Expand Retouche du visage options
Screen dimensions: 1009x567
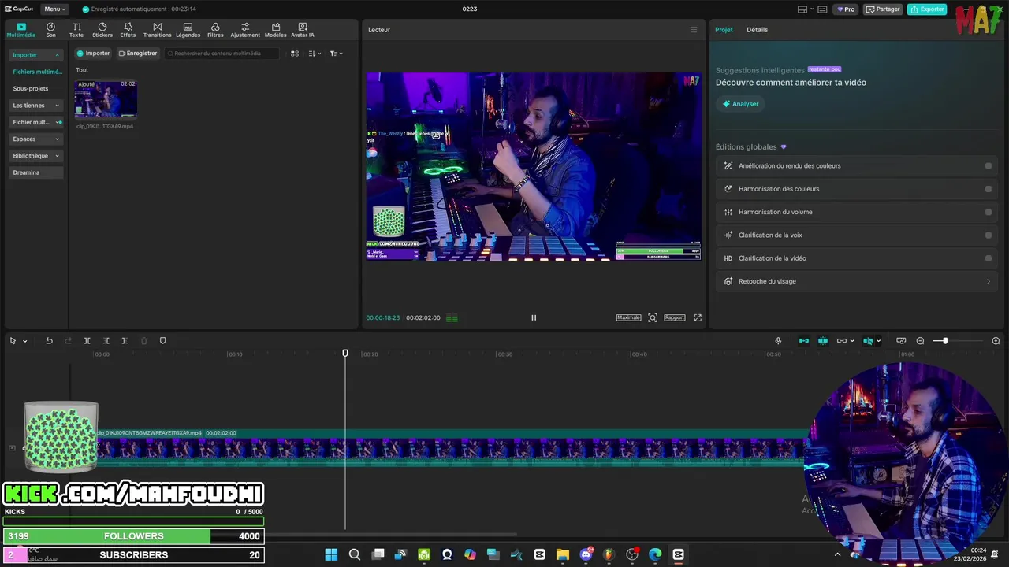coord(989,281)
